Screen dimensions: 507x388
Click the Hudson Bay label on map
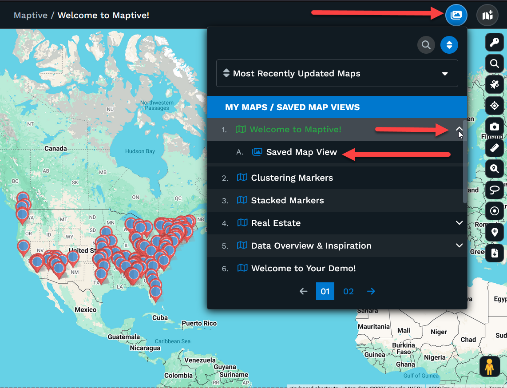click(x=140, y=151)
